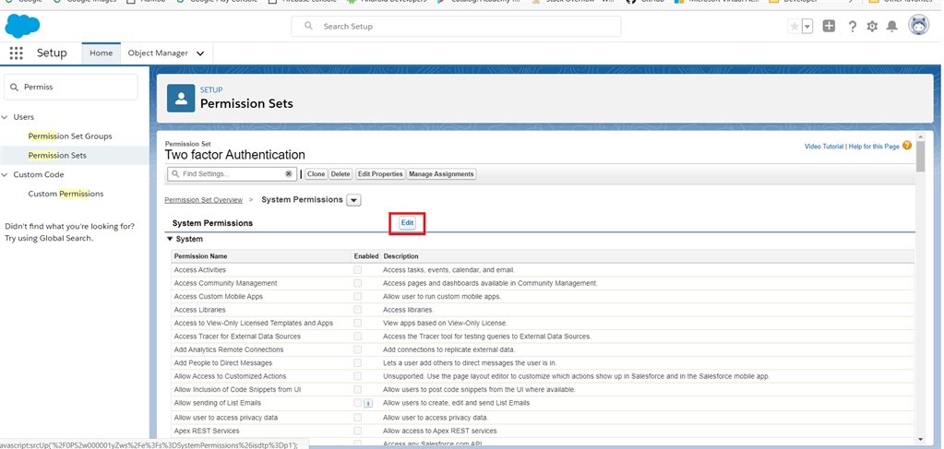Collapse the Custom Code sidebar section
Screen dimensions: 944x449
5,174
